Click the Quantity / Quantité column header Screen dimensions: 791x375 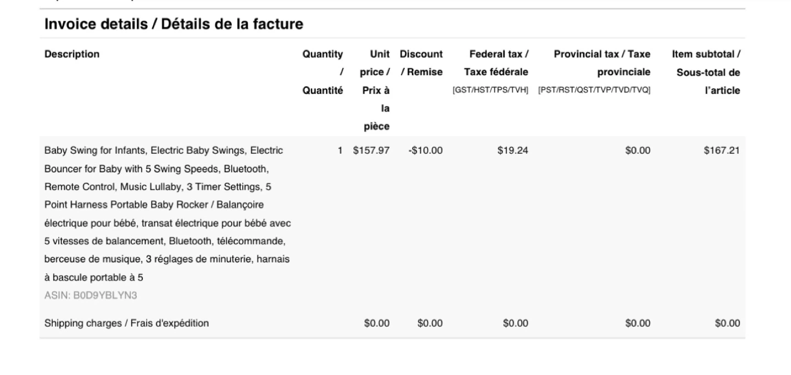click(x=323, y=72)
